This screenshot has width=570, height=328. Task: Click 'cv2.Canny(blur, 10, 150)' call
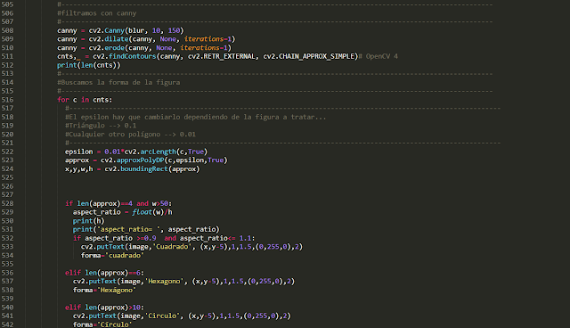(x=136, y=30)
